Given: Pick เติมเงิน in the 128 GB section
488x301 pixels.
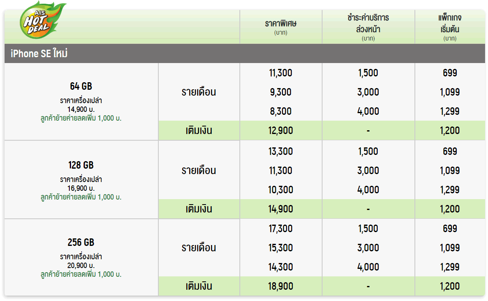Looking at the screenshot, I should pyautogui.click(x=199, y=209).
